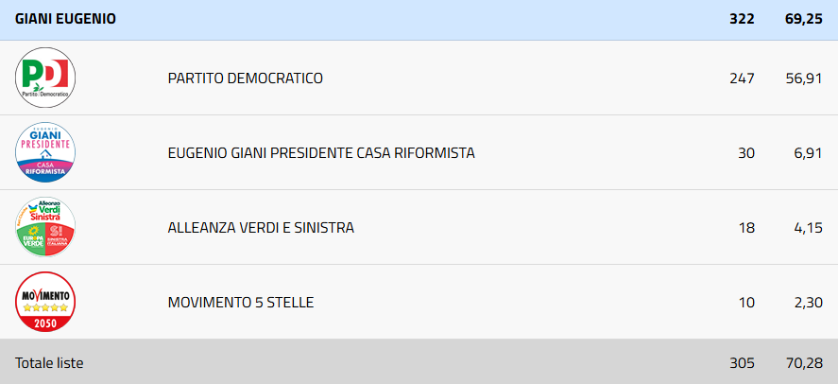The height and width of the screenshot is (384, 838).
Task: Click Partito Democratico's 247 votes value
Action: 742,78
